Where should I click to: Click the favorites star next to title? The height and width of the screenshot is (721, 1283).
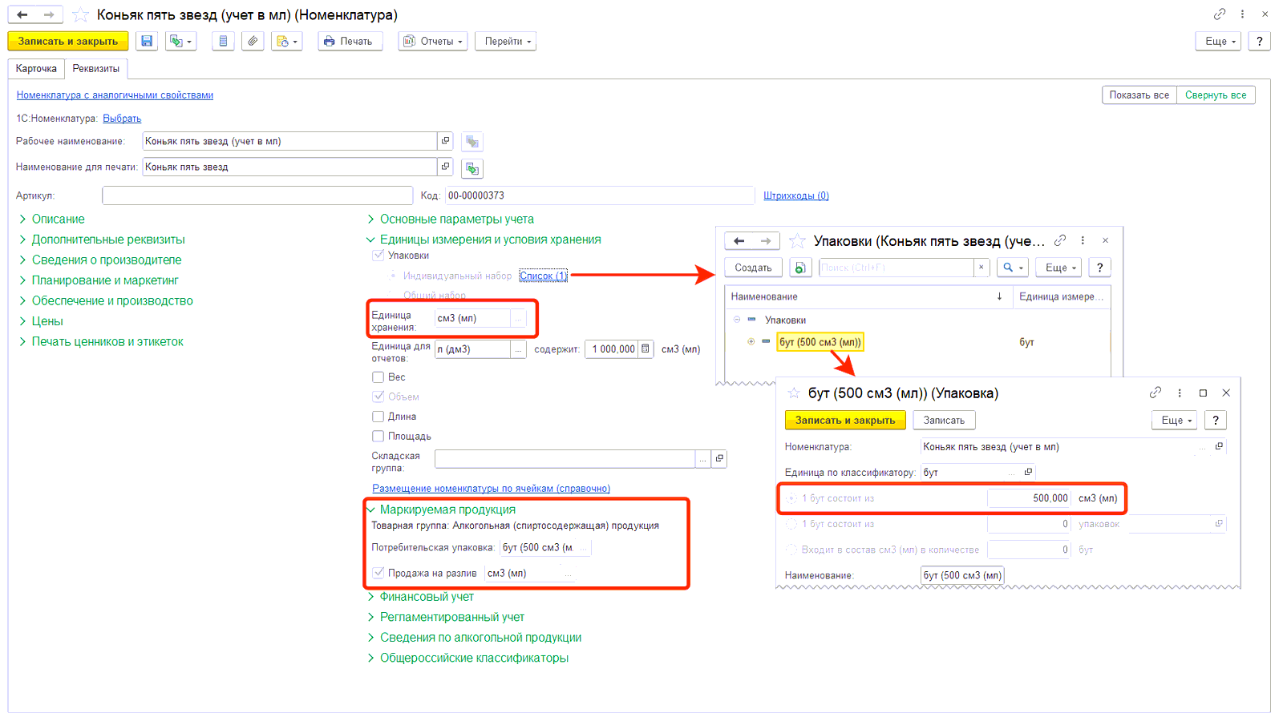point(80,15)
